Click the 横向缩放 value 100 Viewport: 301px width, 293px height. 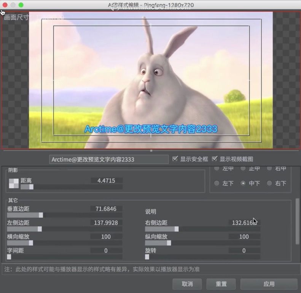click(106, 237)
